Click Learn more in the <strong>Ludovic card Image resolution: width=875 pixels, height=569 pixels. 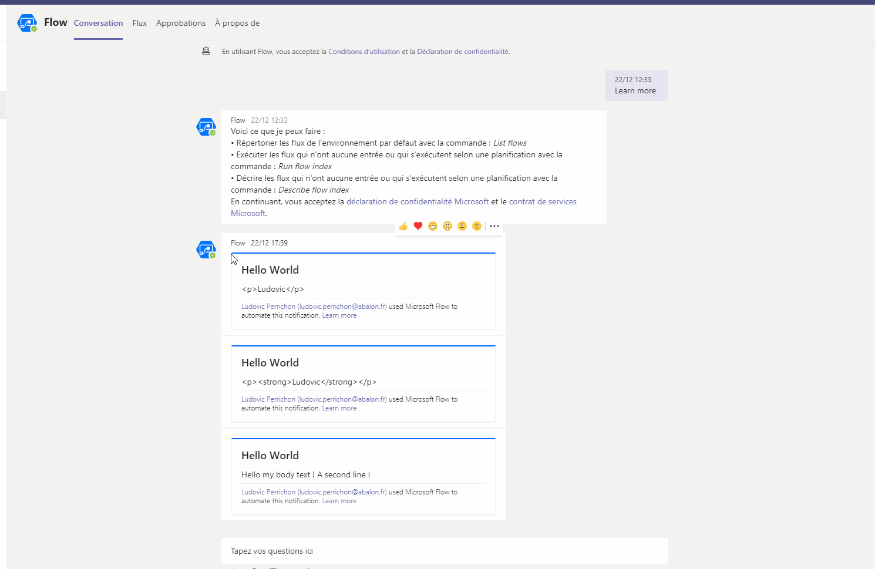coord(339,408)
